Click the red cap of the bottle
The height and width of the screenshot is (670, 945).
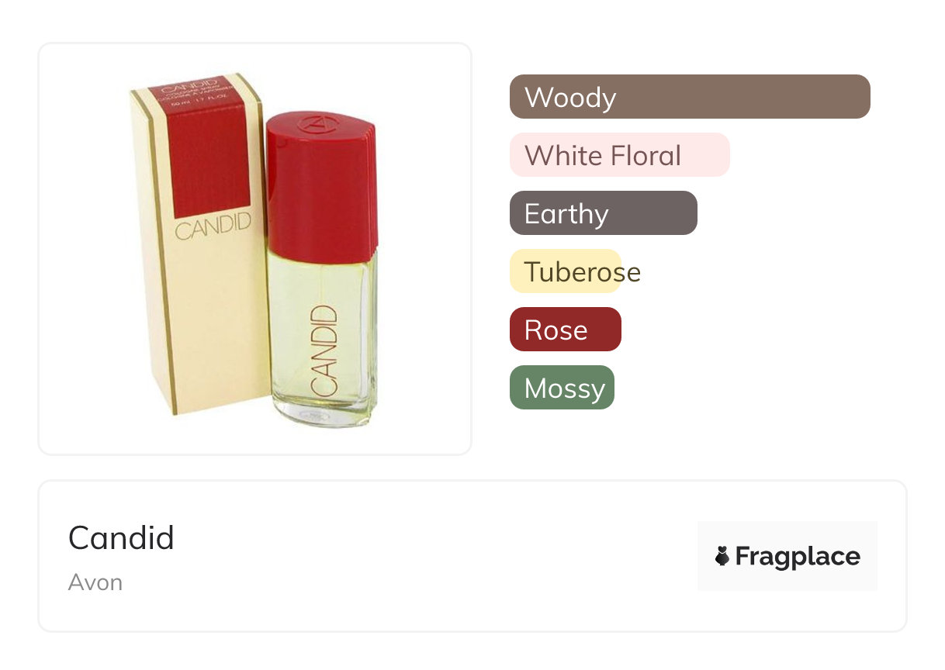(321, 194)
